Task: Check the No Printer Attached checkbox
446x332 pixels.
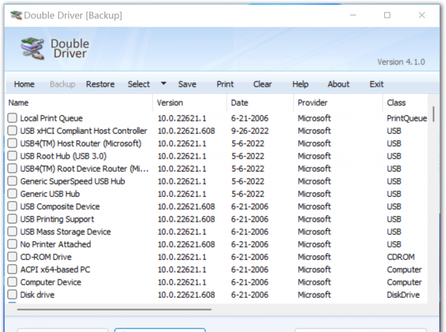Action: pos(12,244)
